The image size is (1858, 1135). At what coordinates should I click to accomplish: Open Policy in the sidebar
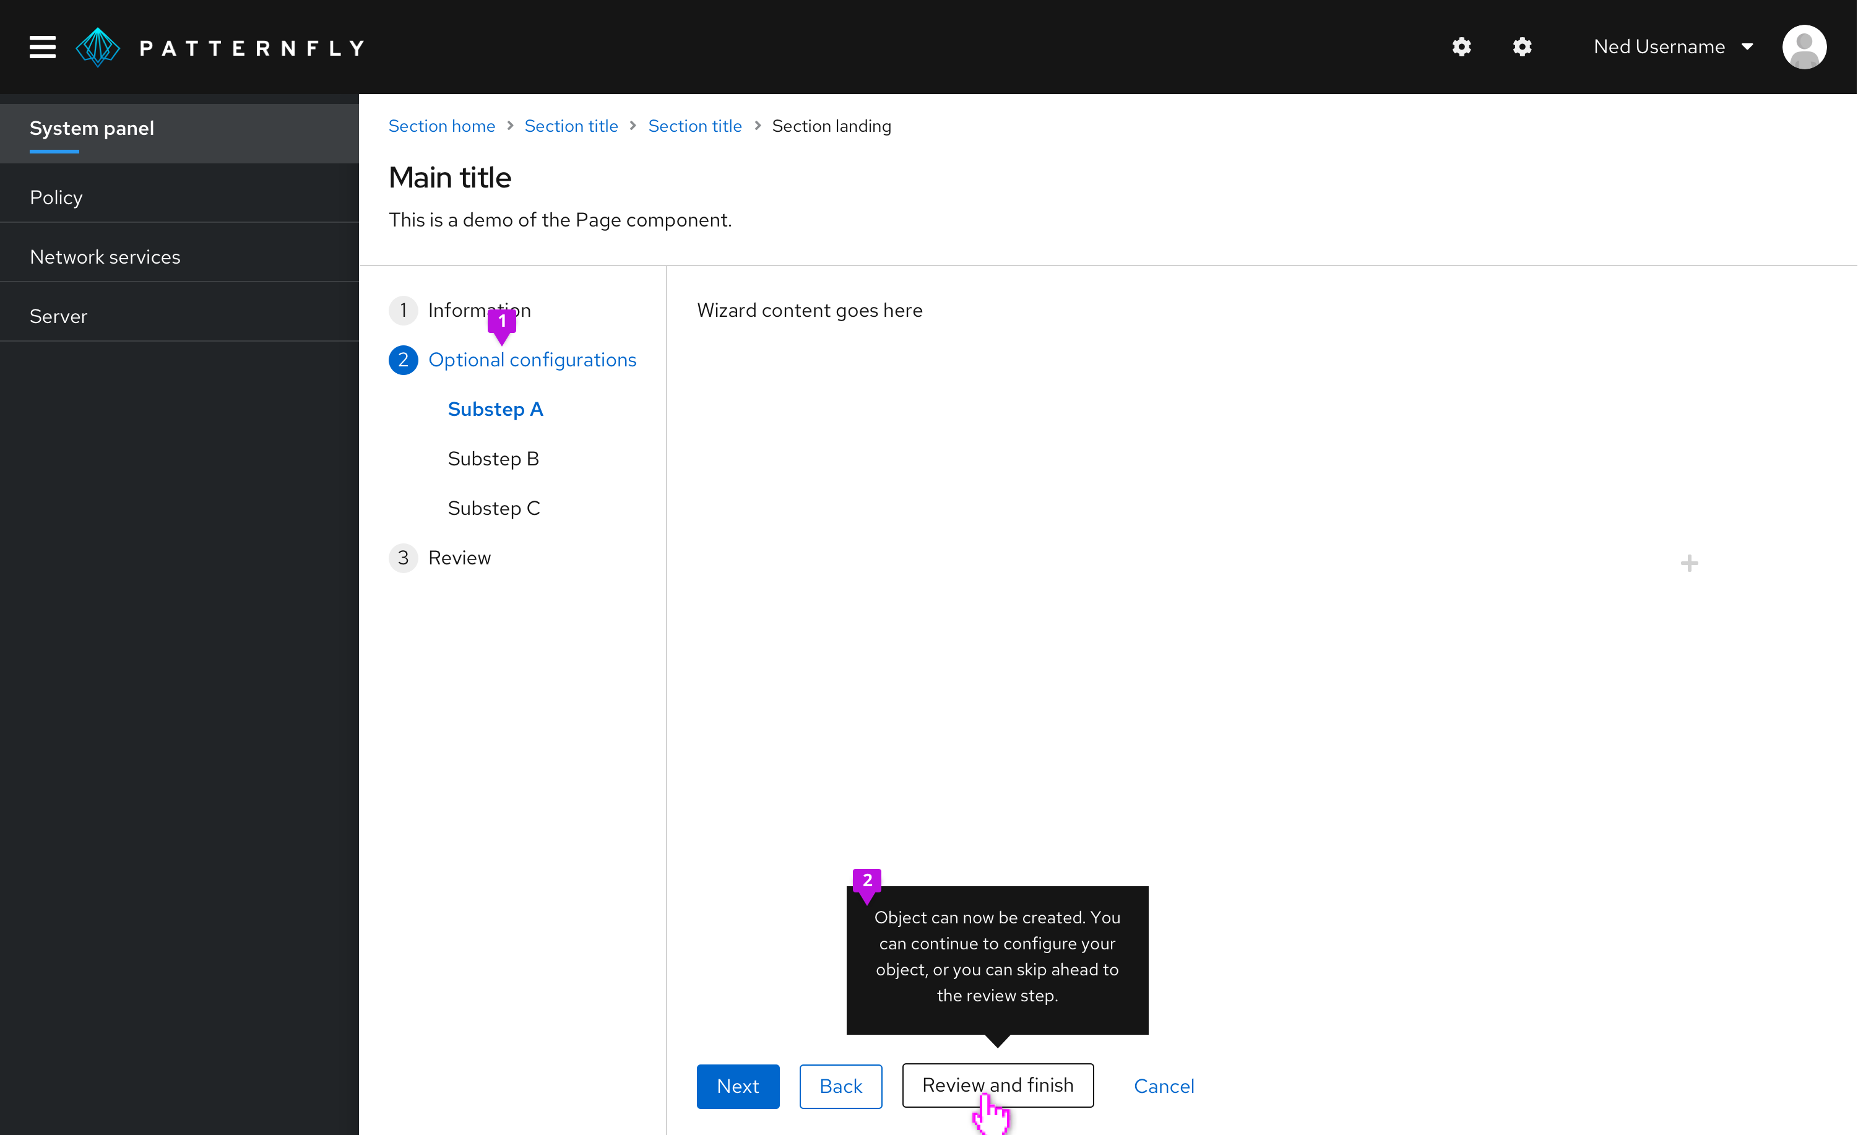pos(179,197)
